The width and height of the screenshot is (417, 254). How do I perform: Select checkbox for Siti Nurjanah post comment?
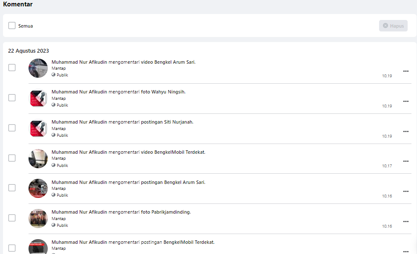click(x=12, y=128)
